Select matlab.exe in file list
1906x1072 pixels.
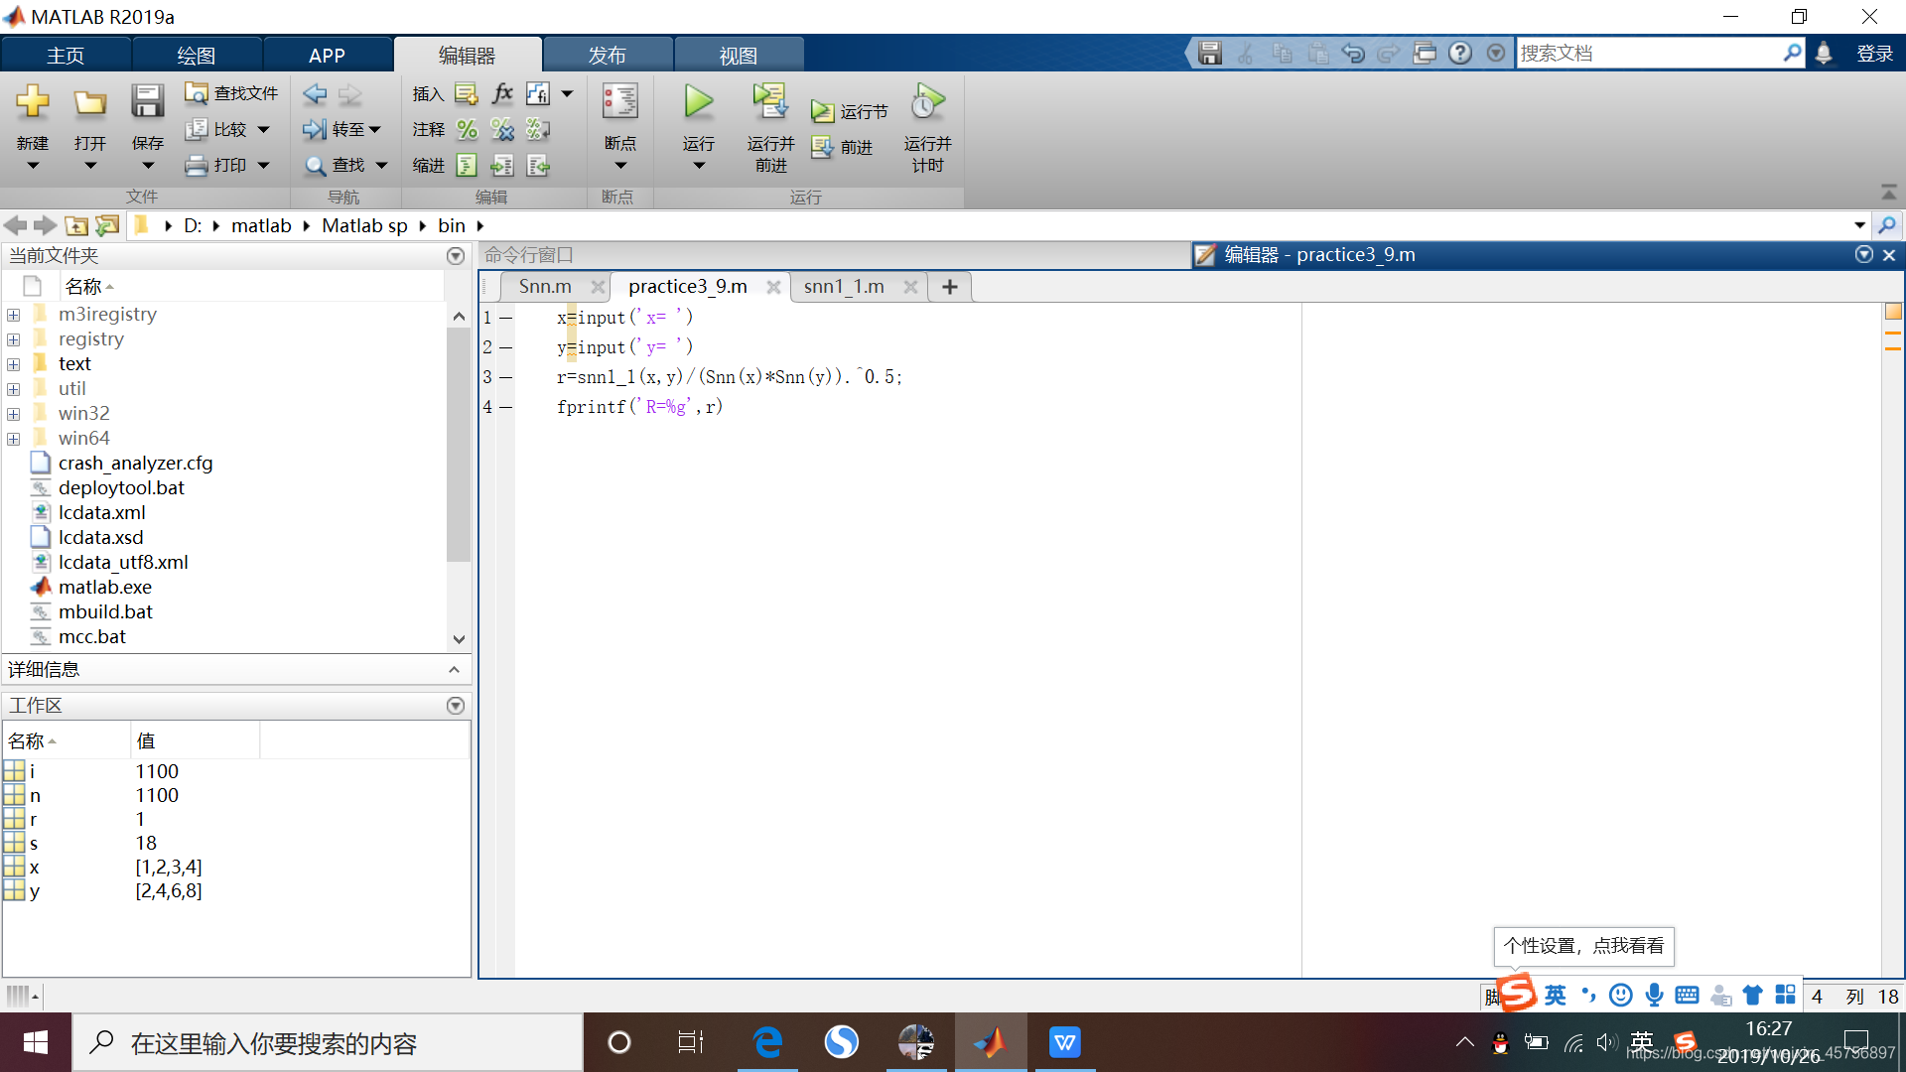point(105,588)
